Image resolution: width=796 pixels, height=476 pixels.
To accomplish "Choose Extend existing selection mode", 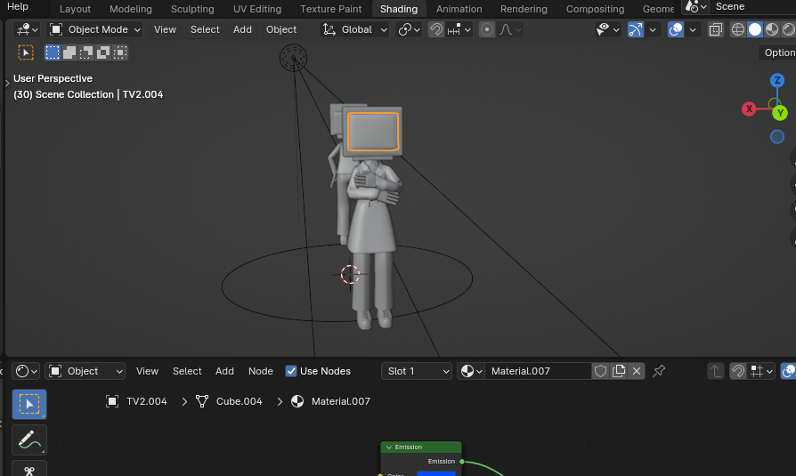I will 69,52.
